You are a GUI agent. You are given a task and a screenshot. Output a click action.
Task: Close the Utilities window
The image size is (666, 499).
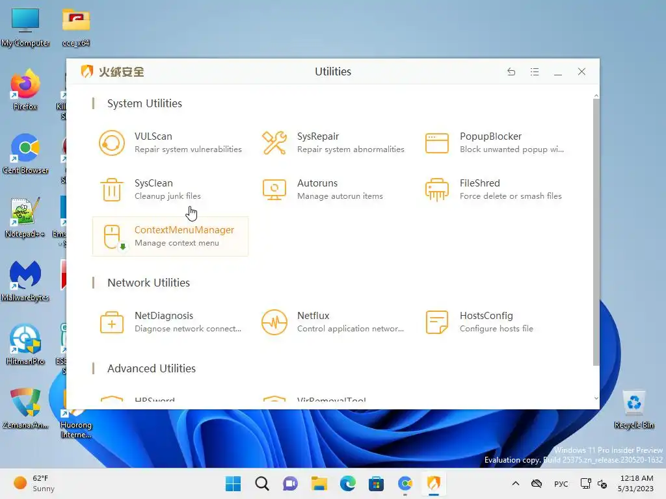(581, 71)
